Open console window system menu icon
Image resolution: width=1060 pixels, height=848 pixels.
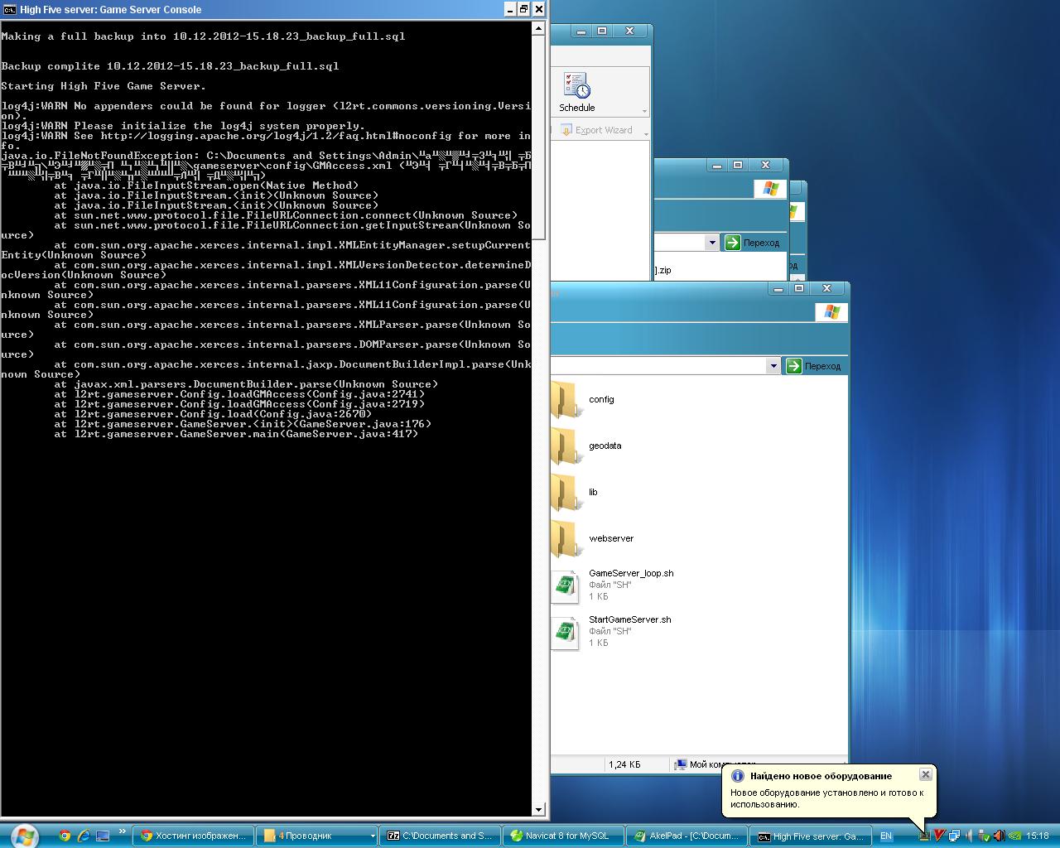click(9, 9)
